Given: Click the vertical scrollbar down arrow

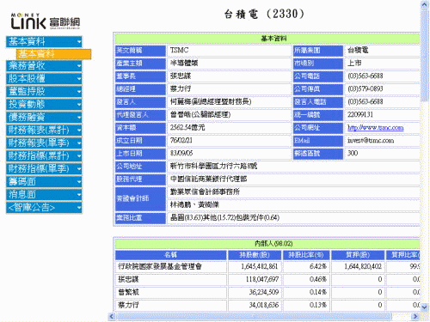Looking at the screenshot, I should tap(425, 307).
